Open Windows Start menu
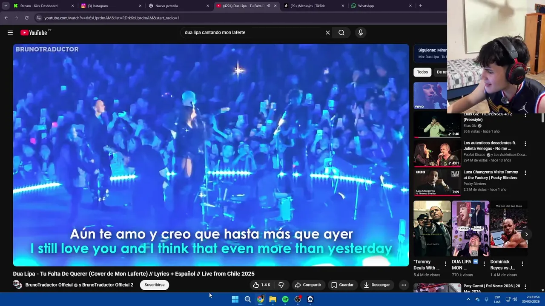This screenshot has height=306, width=545. (235, 299)
